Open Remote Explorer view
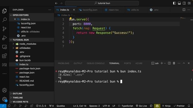The image size is (193, 108). [x=5, y=47]
